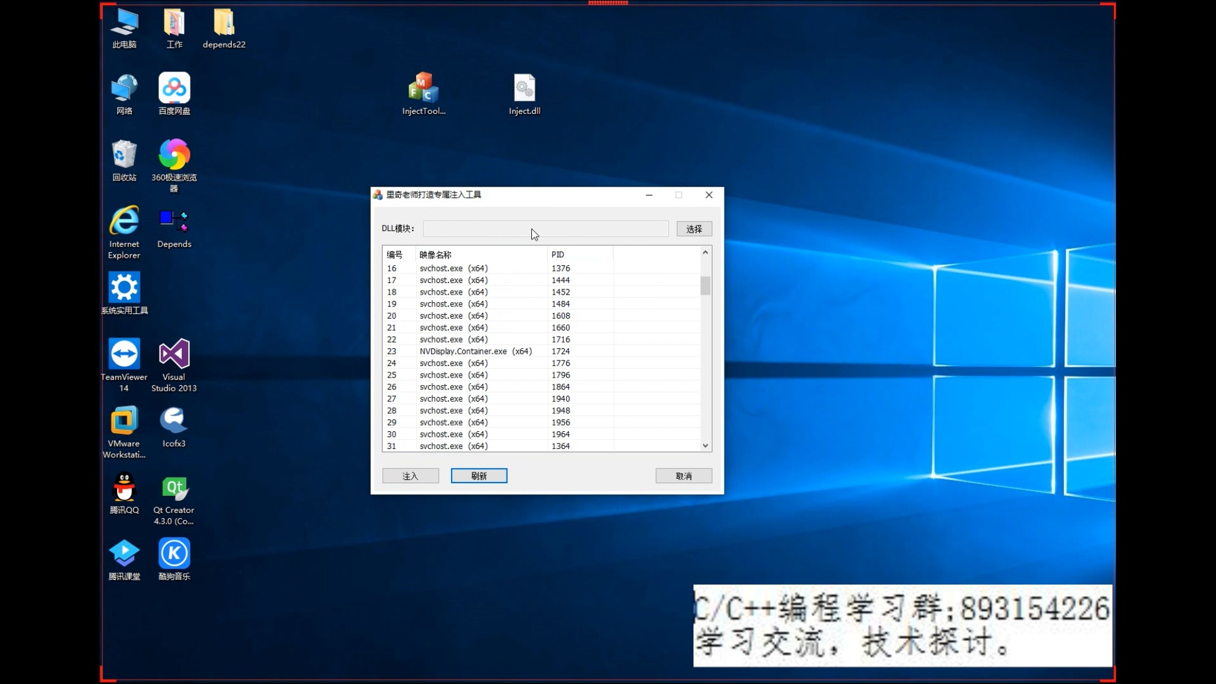1216x684 pixels.
Task: Open Icofx3 icon editor
Action: point(174,421)
